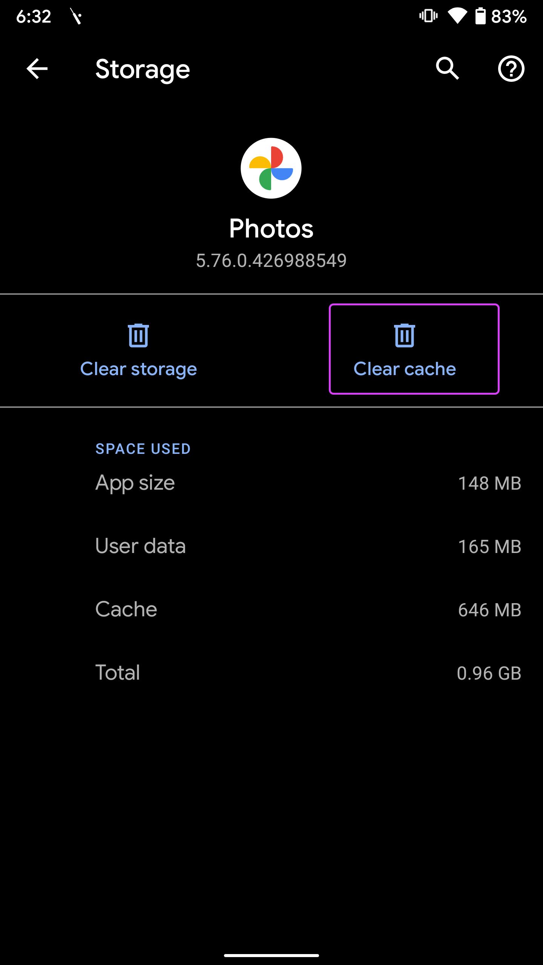The image size is (543, 965).
Task: Tap the home gesture bar
Action: [x=271, y=956]
